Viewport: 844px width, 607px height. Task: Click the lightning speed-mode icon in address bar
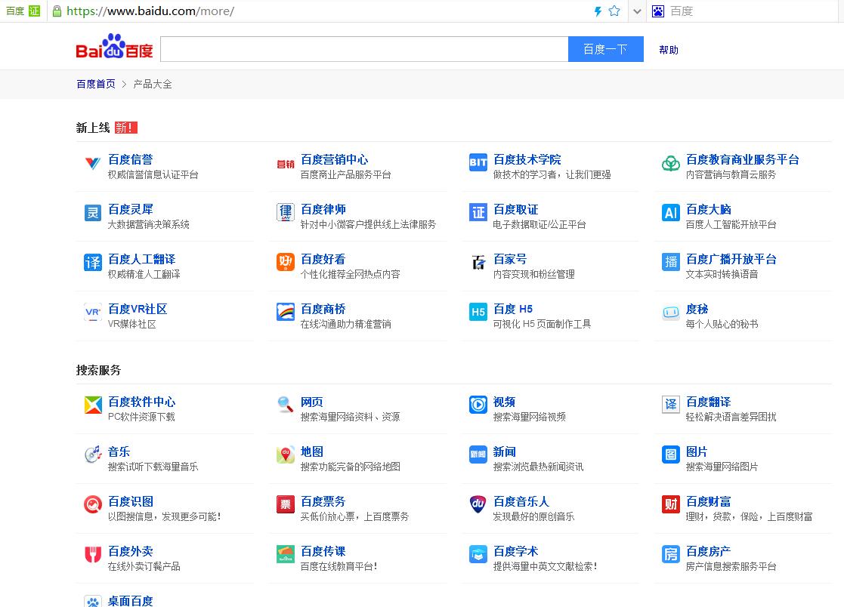pos(598,11)
